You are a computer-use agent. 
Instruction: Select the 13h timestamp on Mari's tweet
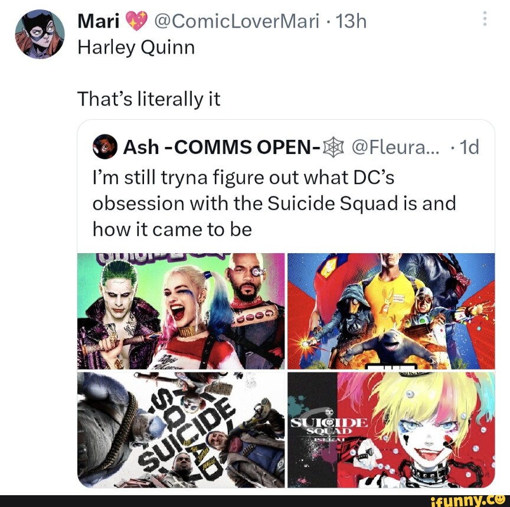351,19
